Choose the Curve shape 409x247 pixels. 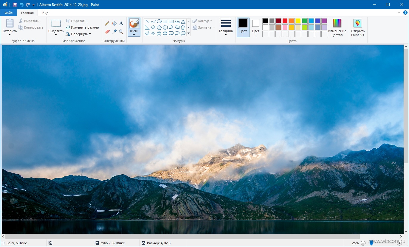(x=153, y=21)
